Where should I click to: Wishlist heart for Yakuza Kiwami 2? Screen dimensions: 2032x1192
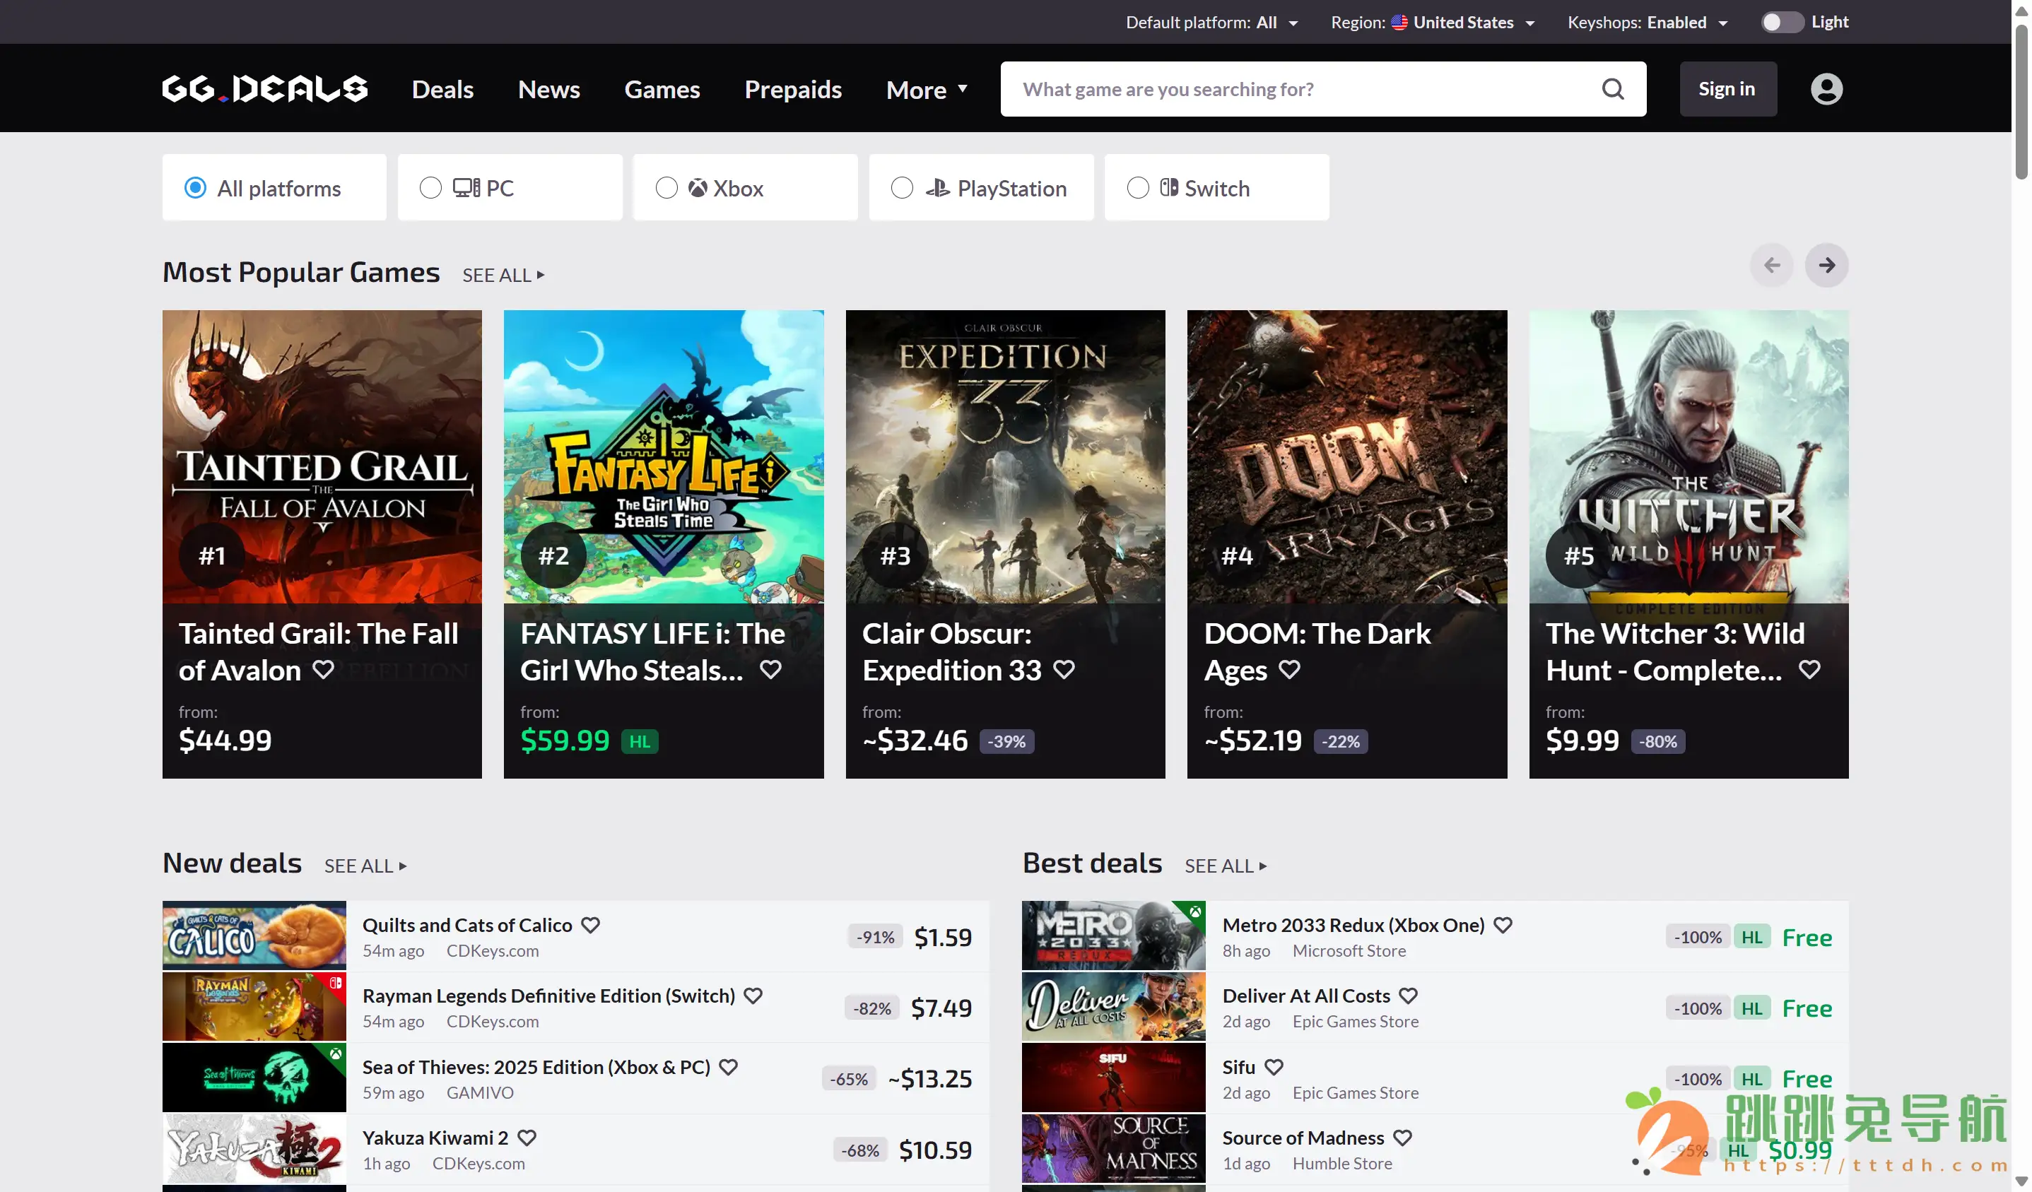[x=527, y=1138]
